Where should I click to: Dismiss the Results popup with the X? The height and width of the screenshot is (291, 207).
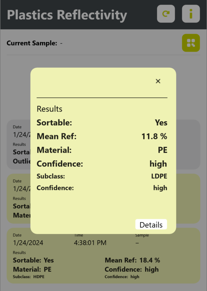click(158, 81)
